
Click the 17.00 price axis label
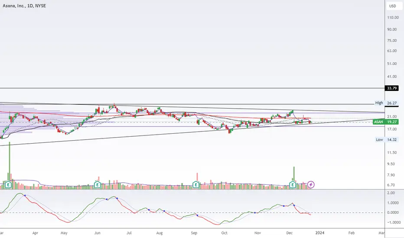click(x=392, y=129)
